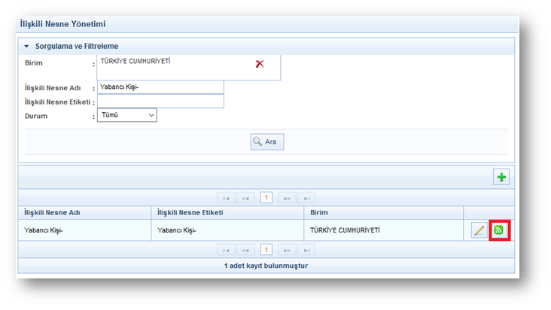Select page 1 in the lower paginator

point(266,249)
